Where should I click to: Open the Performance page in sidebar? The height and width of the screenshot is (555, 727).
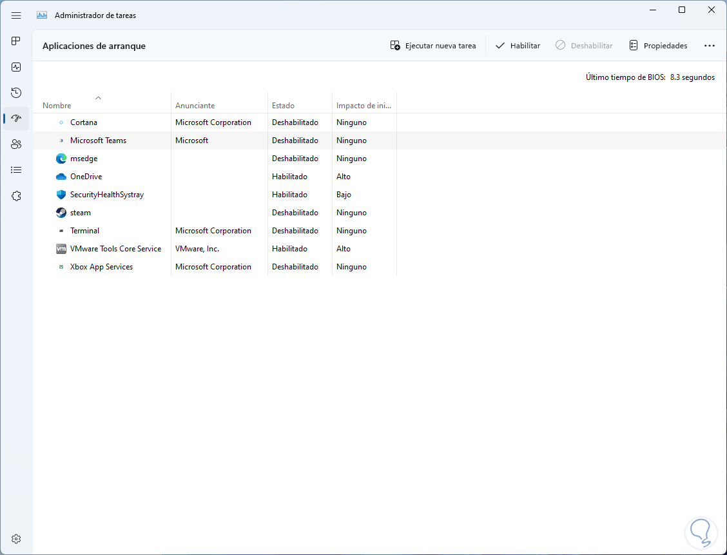tap(16, 67)
